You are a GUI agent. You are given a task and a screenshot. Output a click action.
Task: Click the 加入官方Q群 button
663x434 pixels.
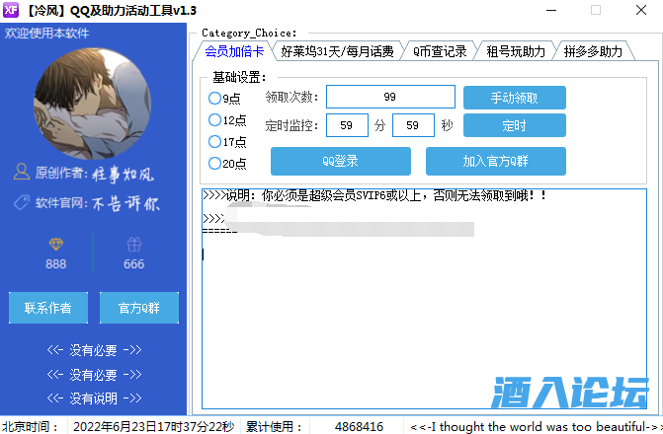tap(496, 161)
